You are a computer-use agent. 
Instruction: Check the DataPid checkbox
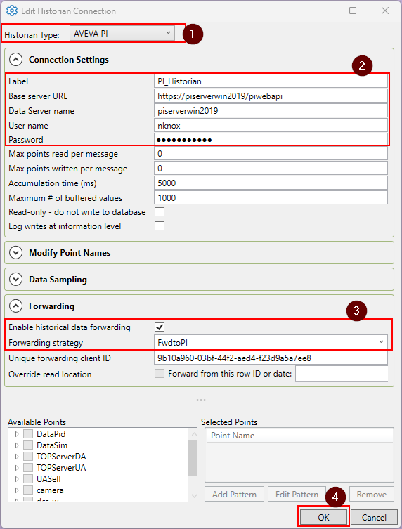28,434
